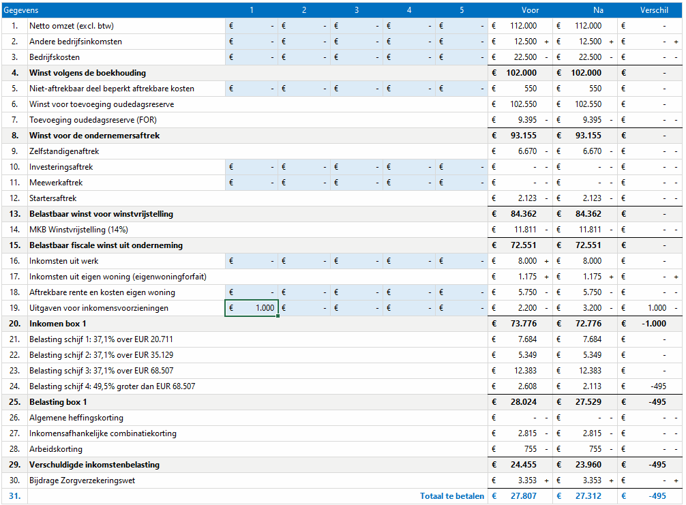The width and height of the screenshot is (686, 505).
Task: Select the Na value 8.000 for Inkomsten uit werk
Action: 592,261
